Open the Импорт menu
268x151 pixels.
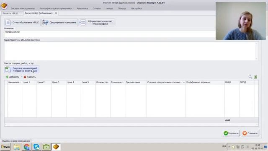(x=109, y=8)
